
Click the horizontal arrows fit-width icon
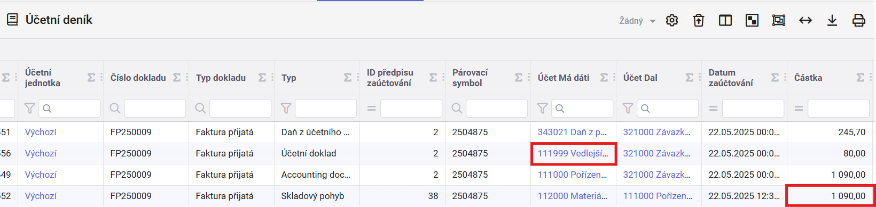pos(805,21)
